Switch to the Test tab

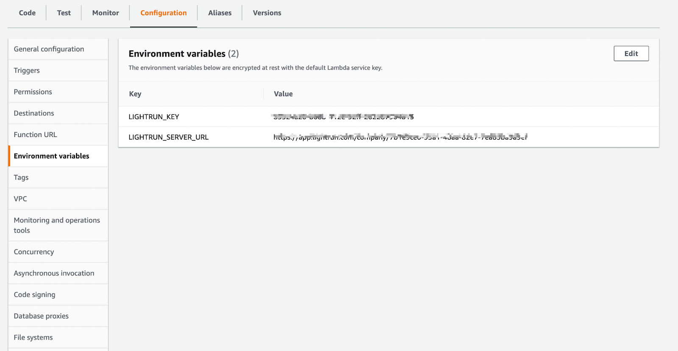(x=64, y=13)
